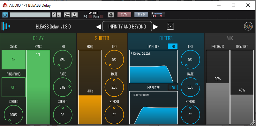
Task: Open the plugin settings gear icon
Action: [111, 15]
